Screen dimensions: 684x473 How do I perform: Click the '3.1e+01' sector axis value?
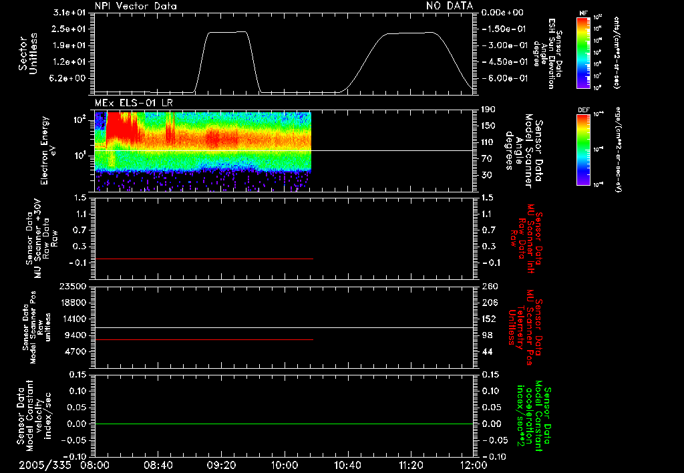[69, 13]
